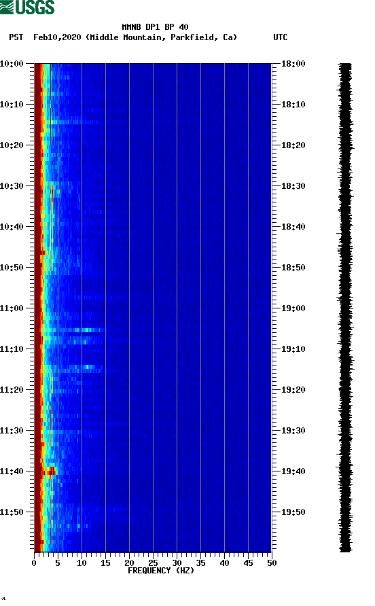
Task: Click the 40 Hz frequency tick label
Action: (x=224, y=563)
